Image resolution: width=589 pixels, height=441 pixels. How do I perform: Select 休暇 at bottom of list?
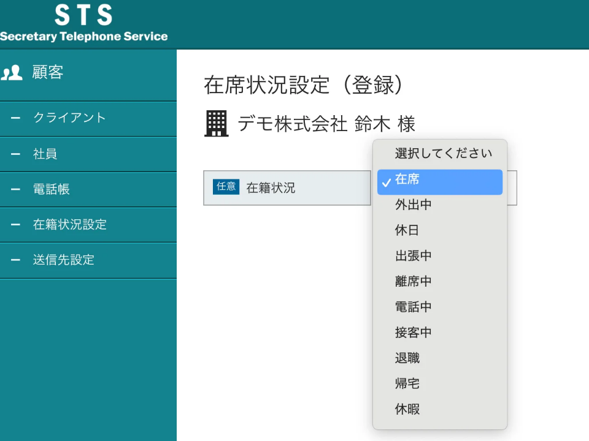coord(407,409)
